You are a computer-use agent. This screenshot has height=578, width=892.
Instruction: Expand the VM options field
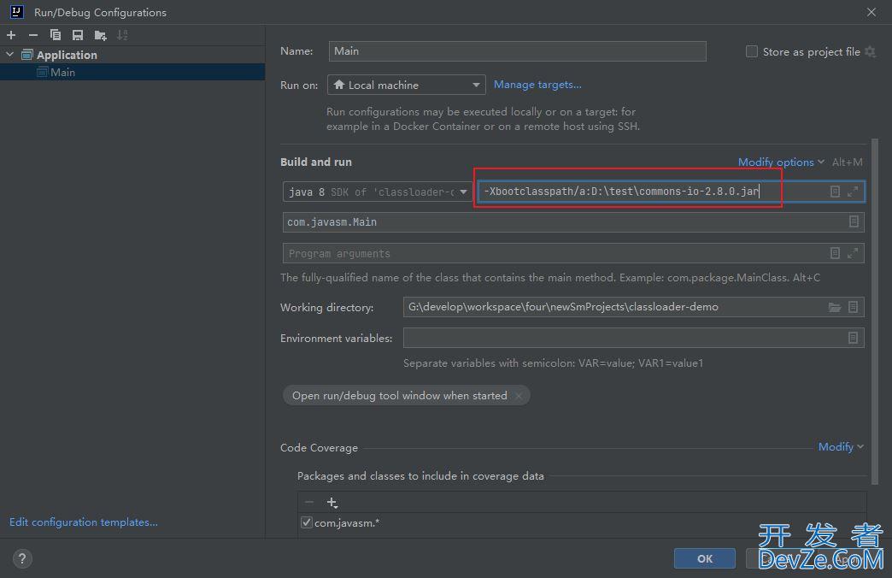[852, 192]
